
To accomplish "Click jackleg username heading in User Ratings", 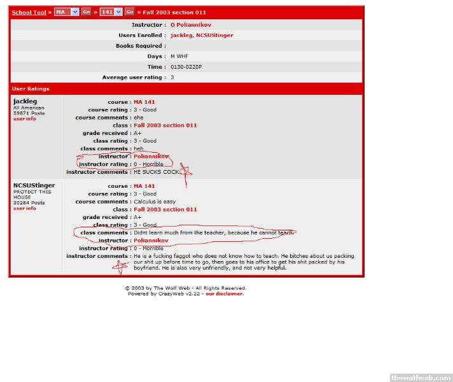I will tap(25, 101).
